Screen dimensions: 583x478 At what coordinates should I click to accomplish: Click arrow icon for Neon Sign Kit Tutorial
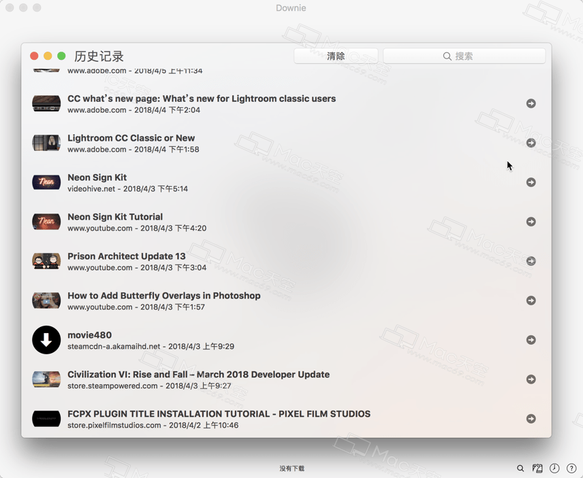tap(531, 222)
